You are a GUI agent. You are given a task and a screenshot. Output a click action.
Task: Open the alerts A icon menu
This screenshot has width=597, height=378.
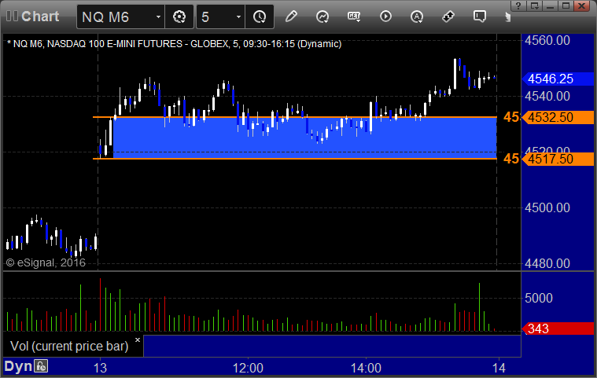coord(417,17)
